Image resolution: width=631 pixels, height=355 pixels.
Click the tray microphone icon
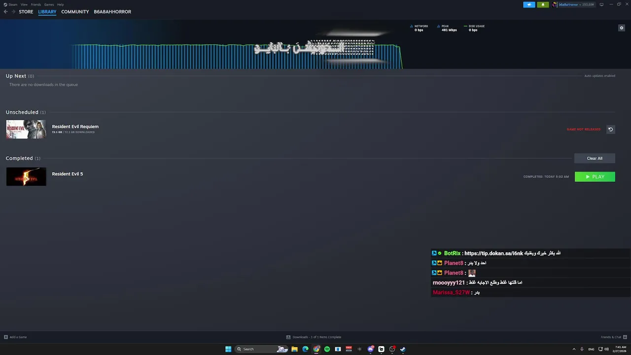click(x=582, y=349)
